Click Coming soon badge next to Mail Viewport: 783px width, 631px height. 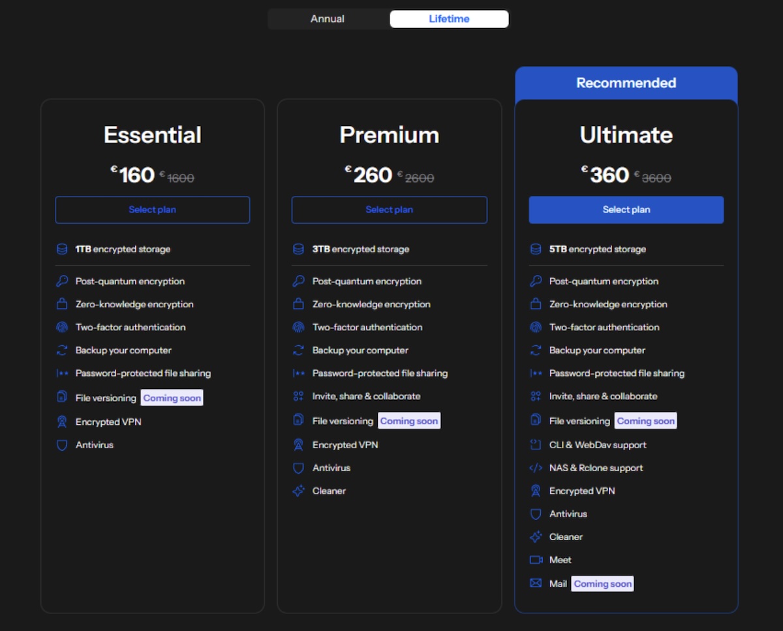602,584
